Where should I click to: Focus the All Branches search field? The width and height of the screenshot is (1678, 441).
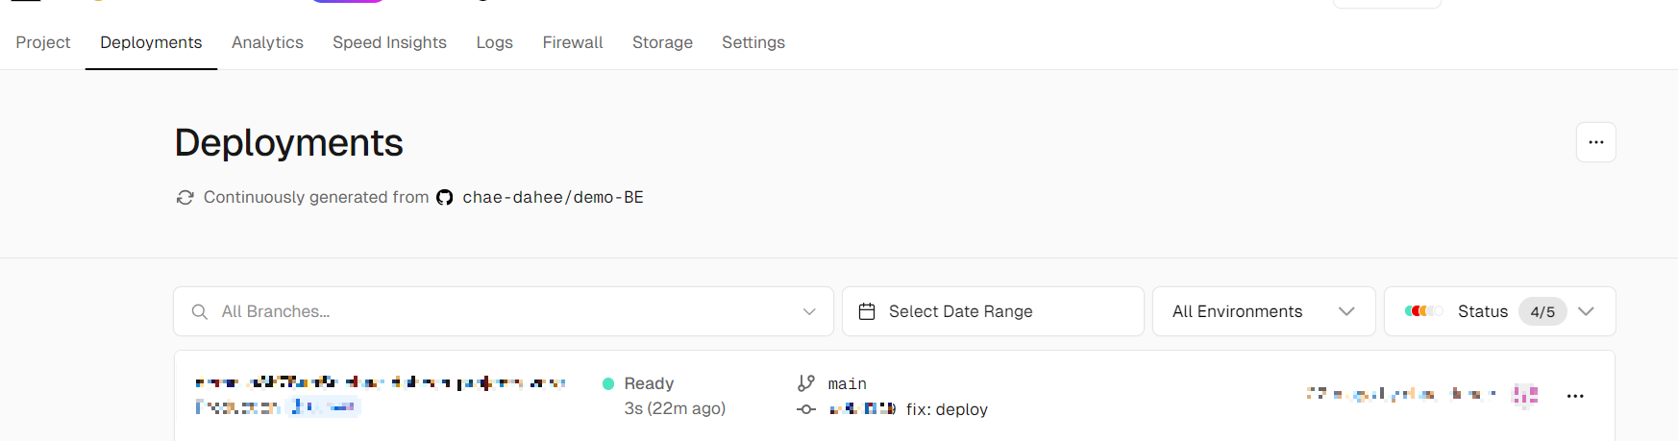tap(503, 311)
